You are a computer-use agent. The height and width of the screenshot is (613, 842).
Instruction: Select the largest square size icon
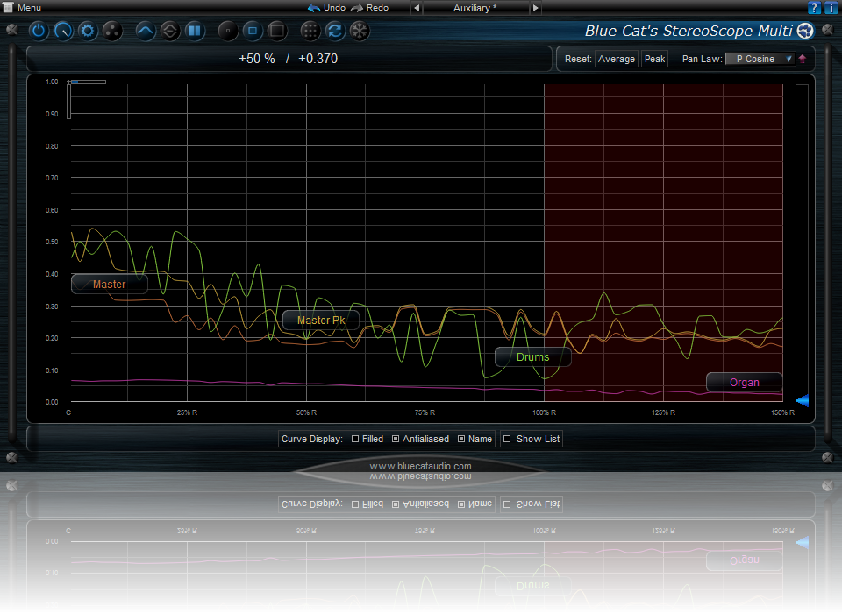point(276,31)
